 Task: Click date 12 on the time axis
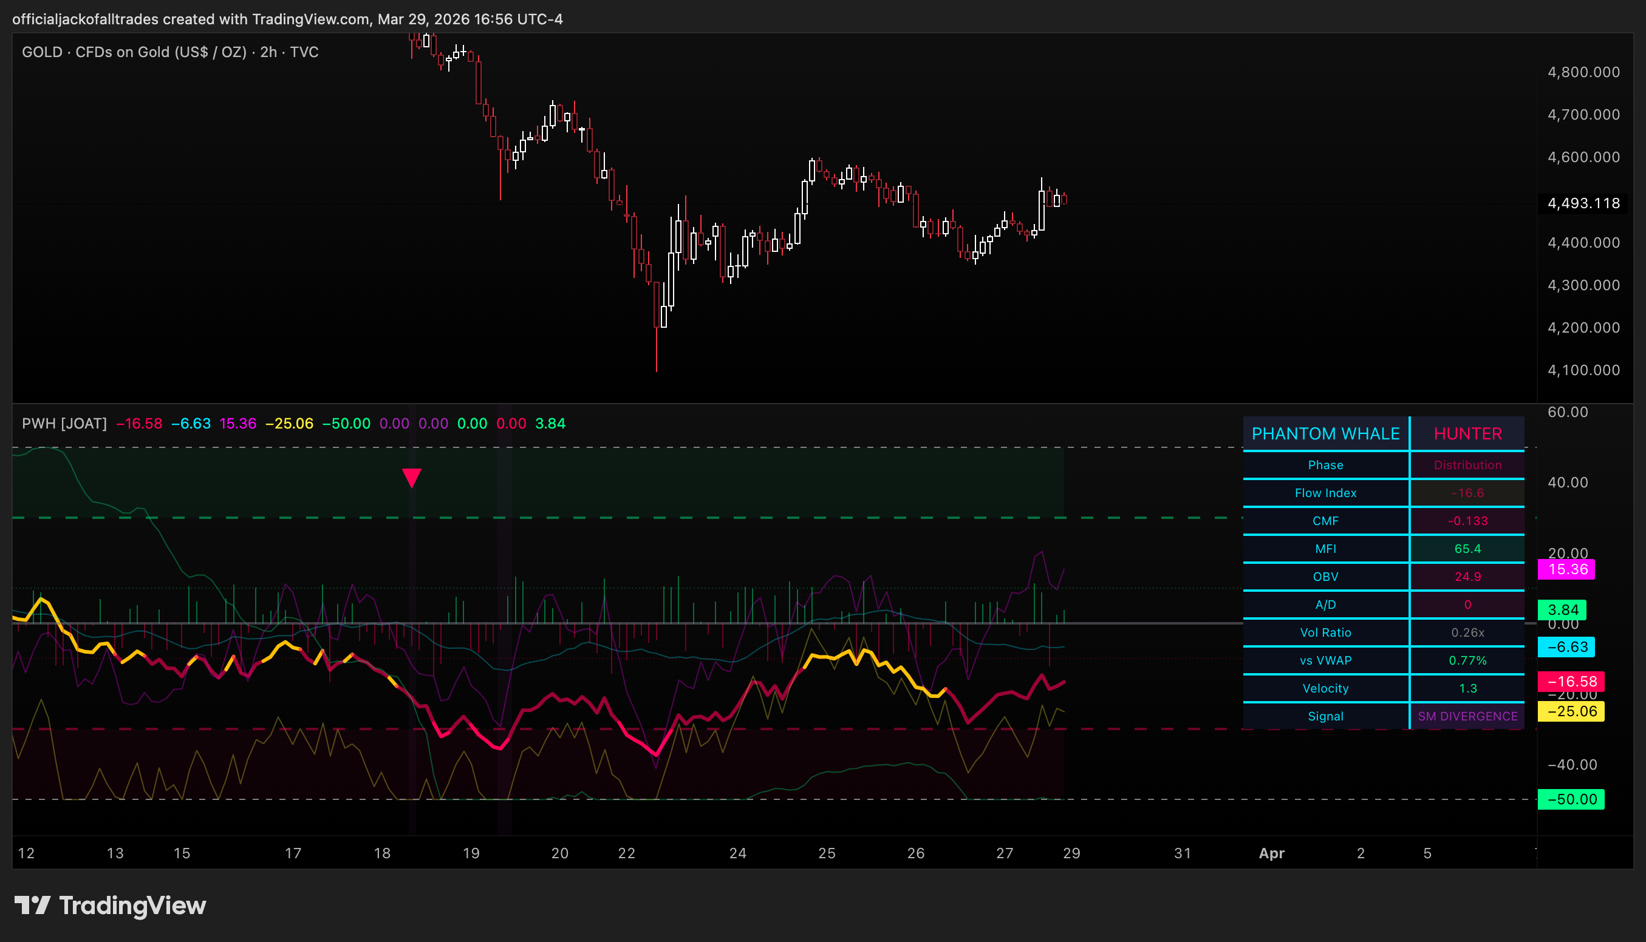tap(27, 853)
